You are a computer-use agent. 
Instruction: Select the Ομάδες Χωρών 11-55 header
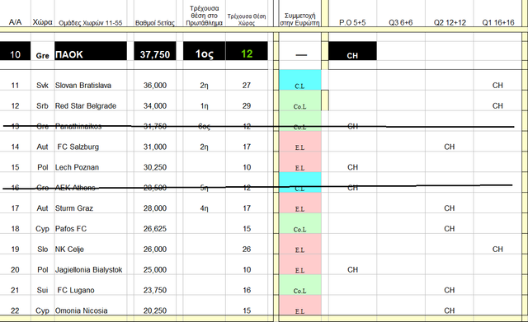coord(90,23)
